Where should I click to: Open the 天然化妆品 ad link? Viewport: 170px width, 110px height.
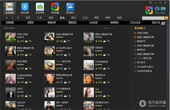[x=135, y=22]
